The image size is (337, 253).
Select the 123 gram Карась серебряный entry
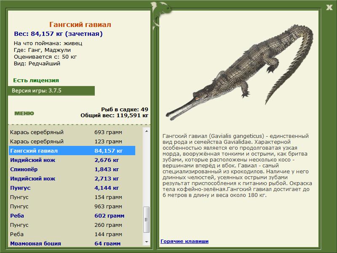click(x=72, y=141)
